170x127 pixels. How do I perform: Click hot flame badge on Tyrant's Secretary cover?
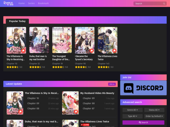pos(92,51)
